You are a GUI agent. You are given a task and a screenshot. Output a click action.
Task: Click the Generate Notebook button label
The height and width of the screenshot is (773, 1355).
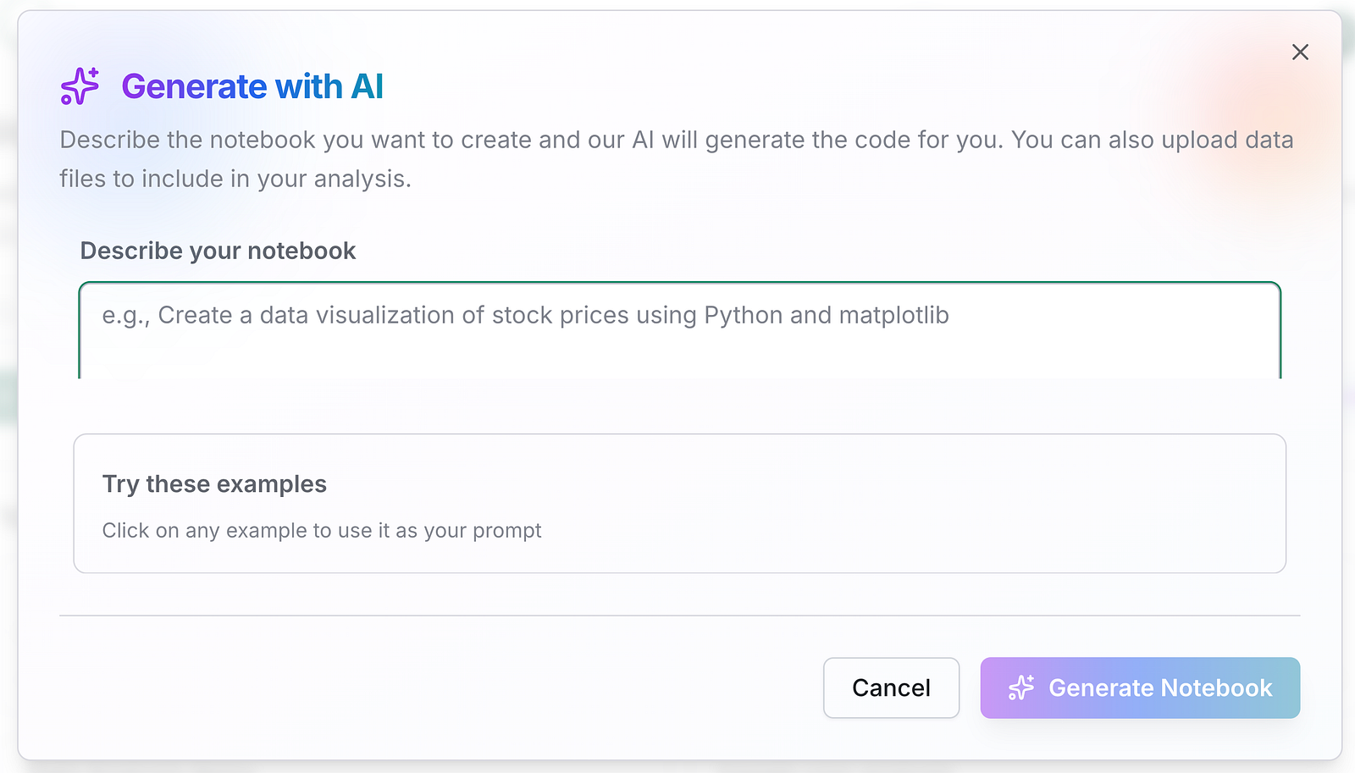pos(1160,687)
